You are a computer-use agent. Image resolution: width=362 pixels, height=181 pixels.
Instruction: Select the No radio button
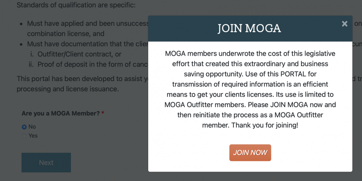click(x=24, y=127)
